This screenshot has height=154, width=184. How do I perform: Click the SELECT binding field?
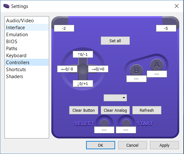[104, 130]
